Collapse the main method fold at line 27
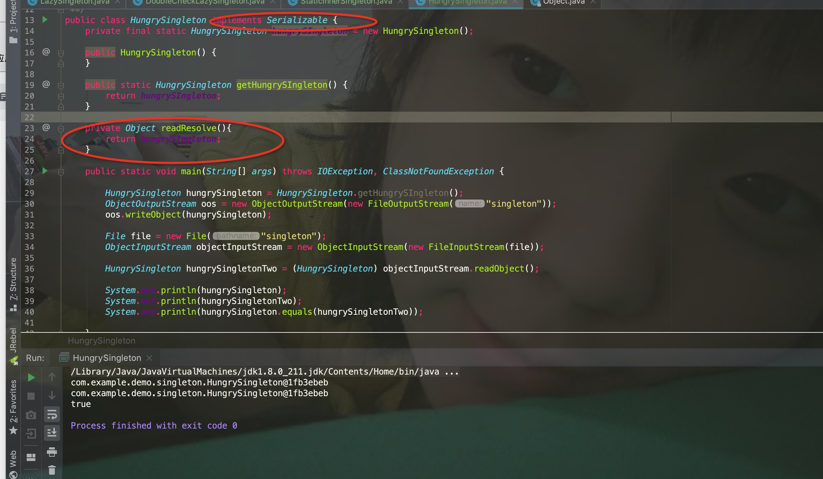This screenshot has width=823, height=479. 61,172
